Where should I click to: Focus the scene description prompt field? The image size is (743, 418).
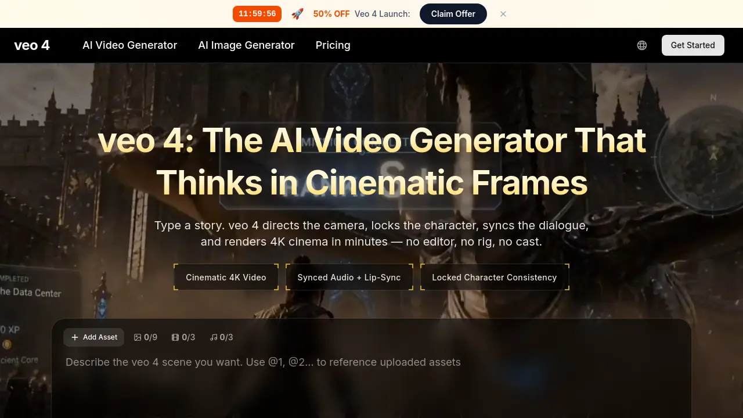tap(371, 383)
